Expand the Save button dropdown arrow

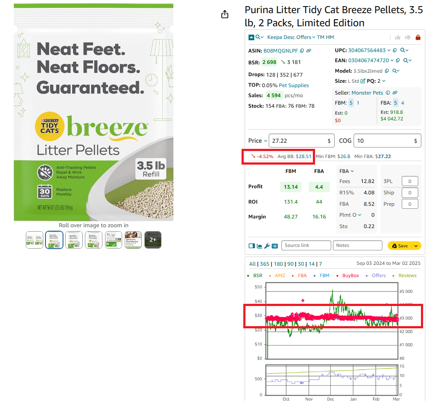point(416,246)
